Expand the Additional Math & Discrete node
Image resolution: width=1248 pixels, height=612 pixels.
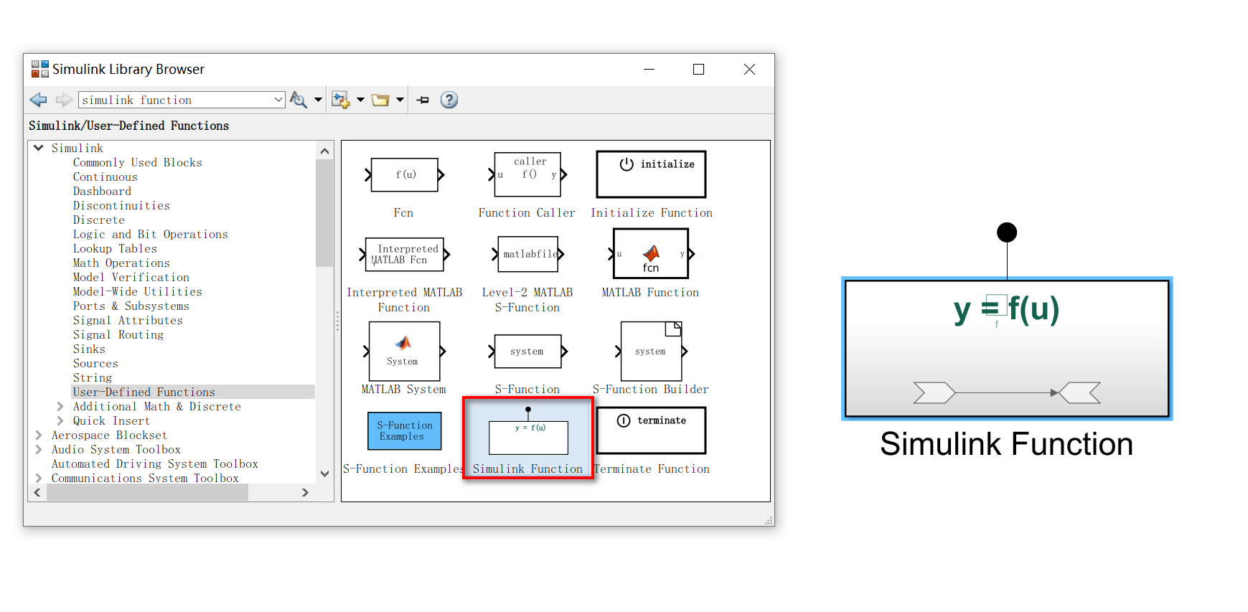pos(60,406)
